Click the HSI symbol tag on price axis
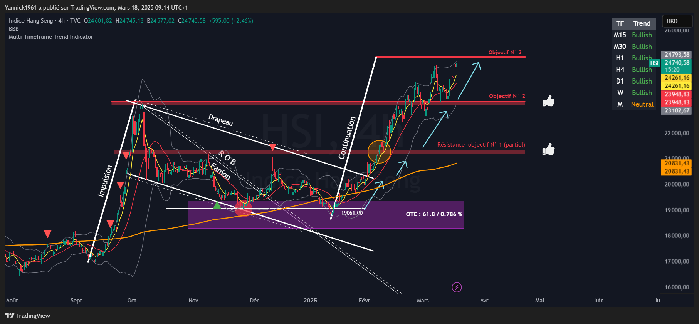Viewport: 699px width, 324px height. [654, 63]
